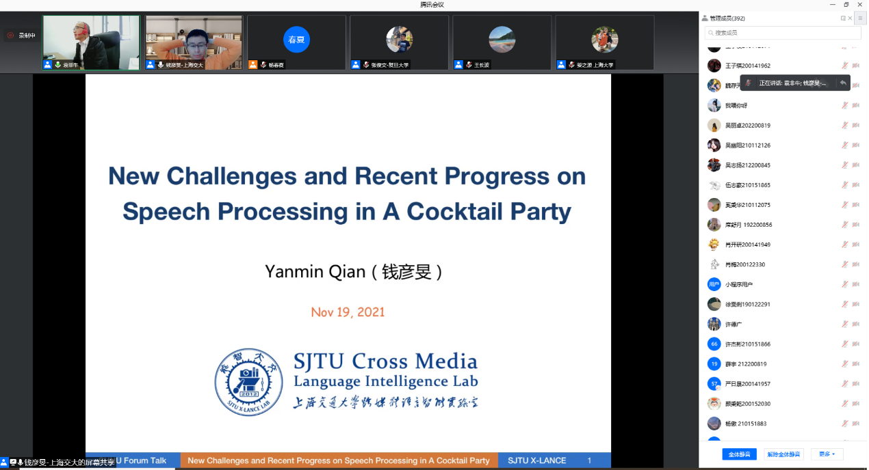Unmute microphone of 许德广
This screenshot has height=470, width=869.
[x=845, y=324]
